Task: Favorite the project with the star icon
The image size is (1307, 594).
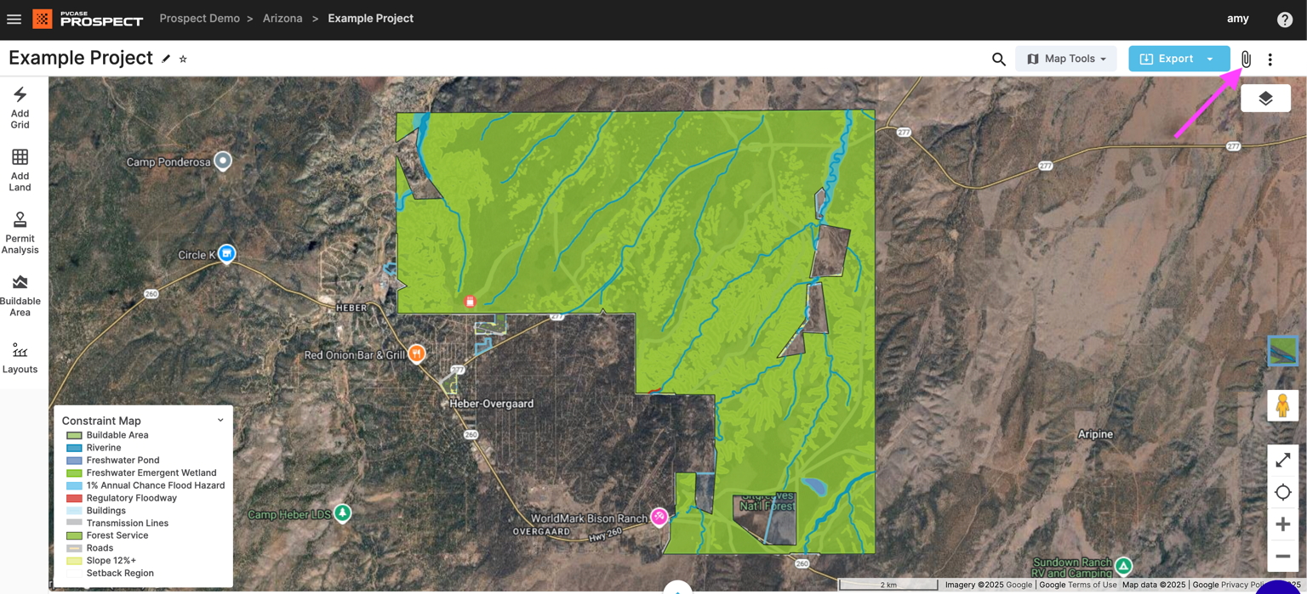Action: [x=183, y=59]
